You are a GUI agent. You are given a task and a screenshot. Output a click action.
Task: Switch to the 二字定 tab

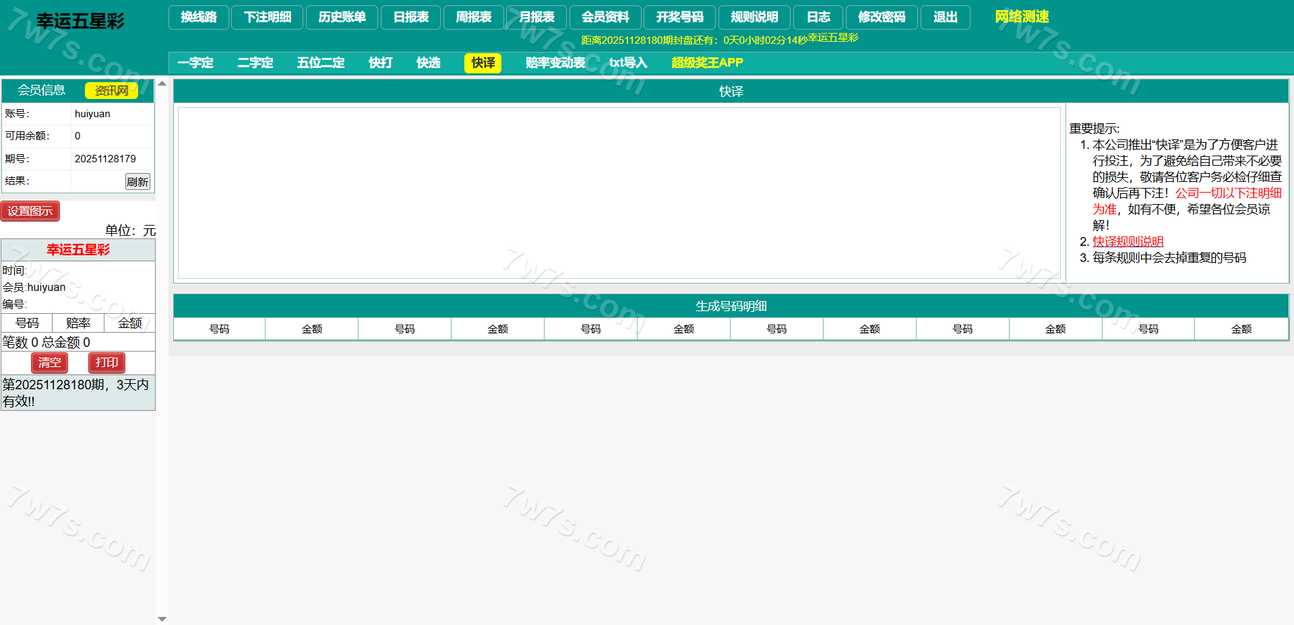click(x=255, y=63)
